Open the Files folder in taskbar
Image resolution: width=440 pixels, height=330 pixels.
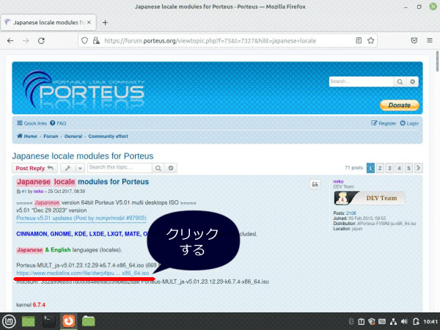[x=89, y=321]
